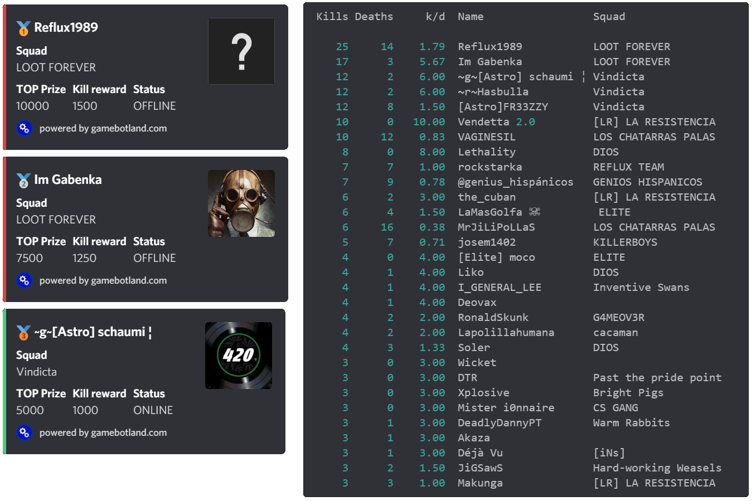Screen dimensions: 756x501
Task: Click the skull icon next to LaMasGolfa
Action: click(534, 212)
